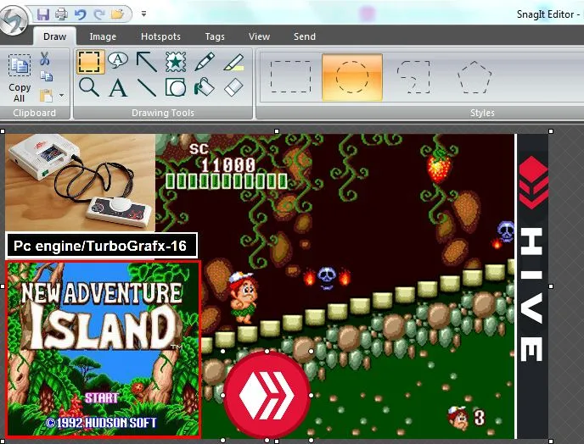584x444 pixels.
Task: Switch to the Image ribbon tab
Action: click(103, 36)
